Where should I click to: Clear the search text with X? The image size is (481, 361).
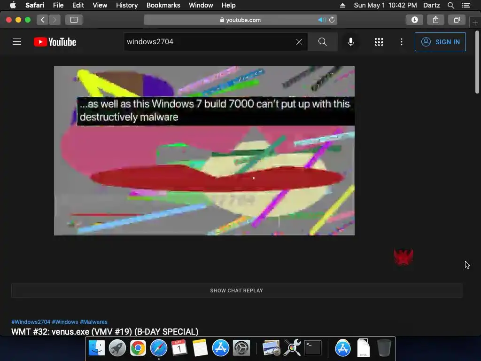pos(299,42)
